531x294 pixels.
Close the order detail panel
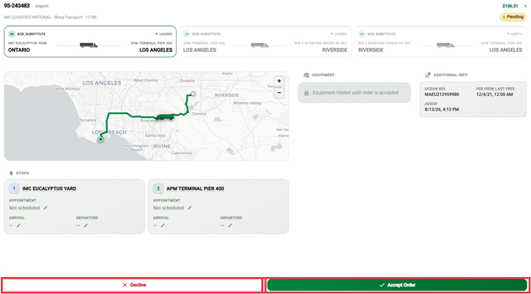525,6
